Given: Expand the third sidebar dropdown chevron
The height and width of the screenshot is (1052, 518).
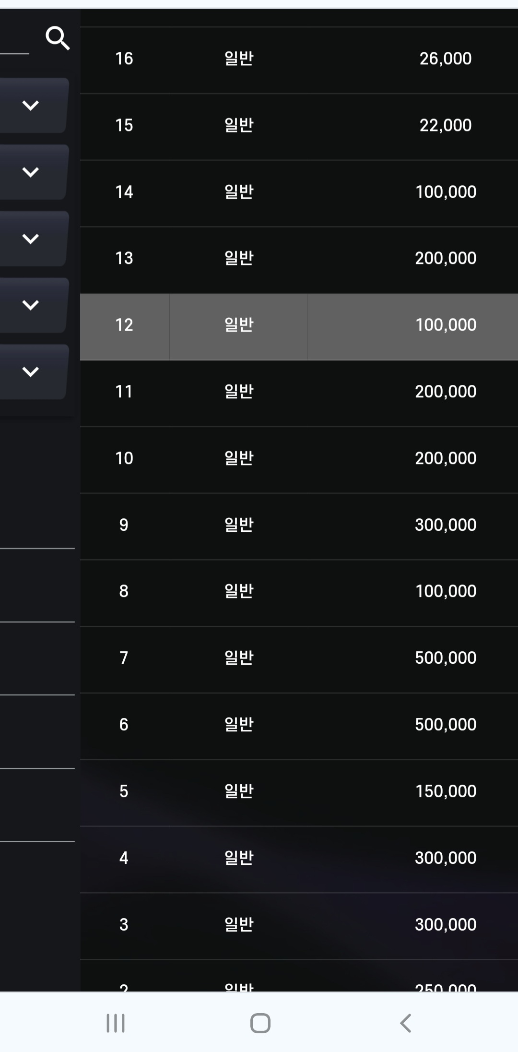Looking at the screenshot, I should point(31,239).
